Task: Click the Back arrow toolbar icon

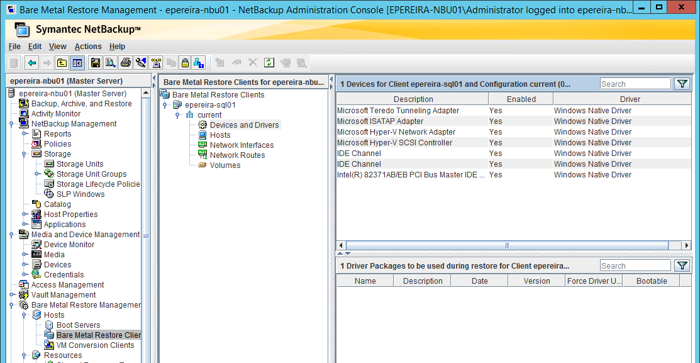Action: tap(31, 63)
